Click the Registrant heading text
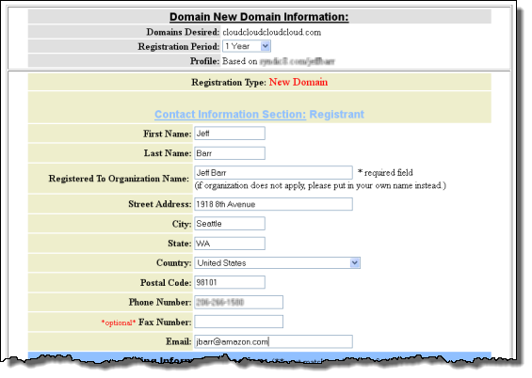The width and height of the screenshot is (532, 378). click(x=336, y=115)
